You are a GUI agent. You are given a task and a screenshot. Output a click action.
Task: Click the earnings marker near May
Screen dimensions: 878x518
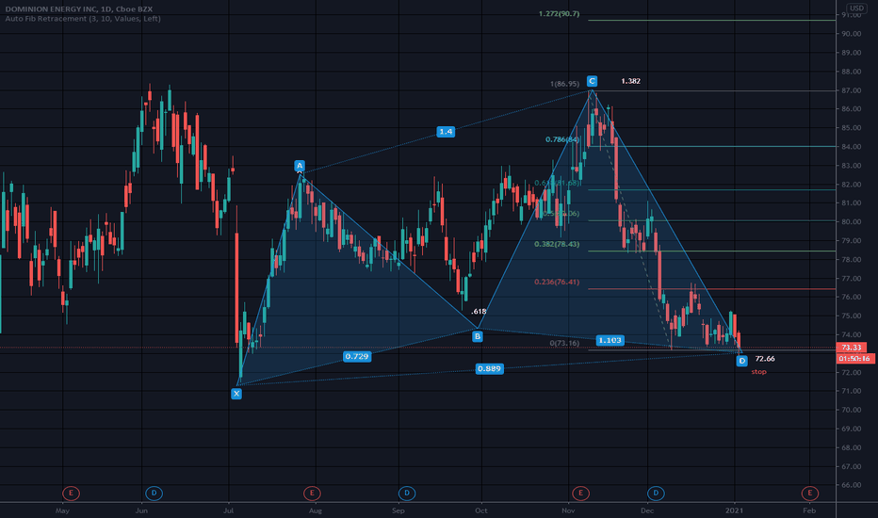[71, 494]
